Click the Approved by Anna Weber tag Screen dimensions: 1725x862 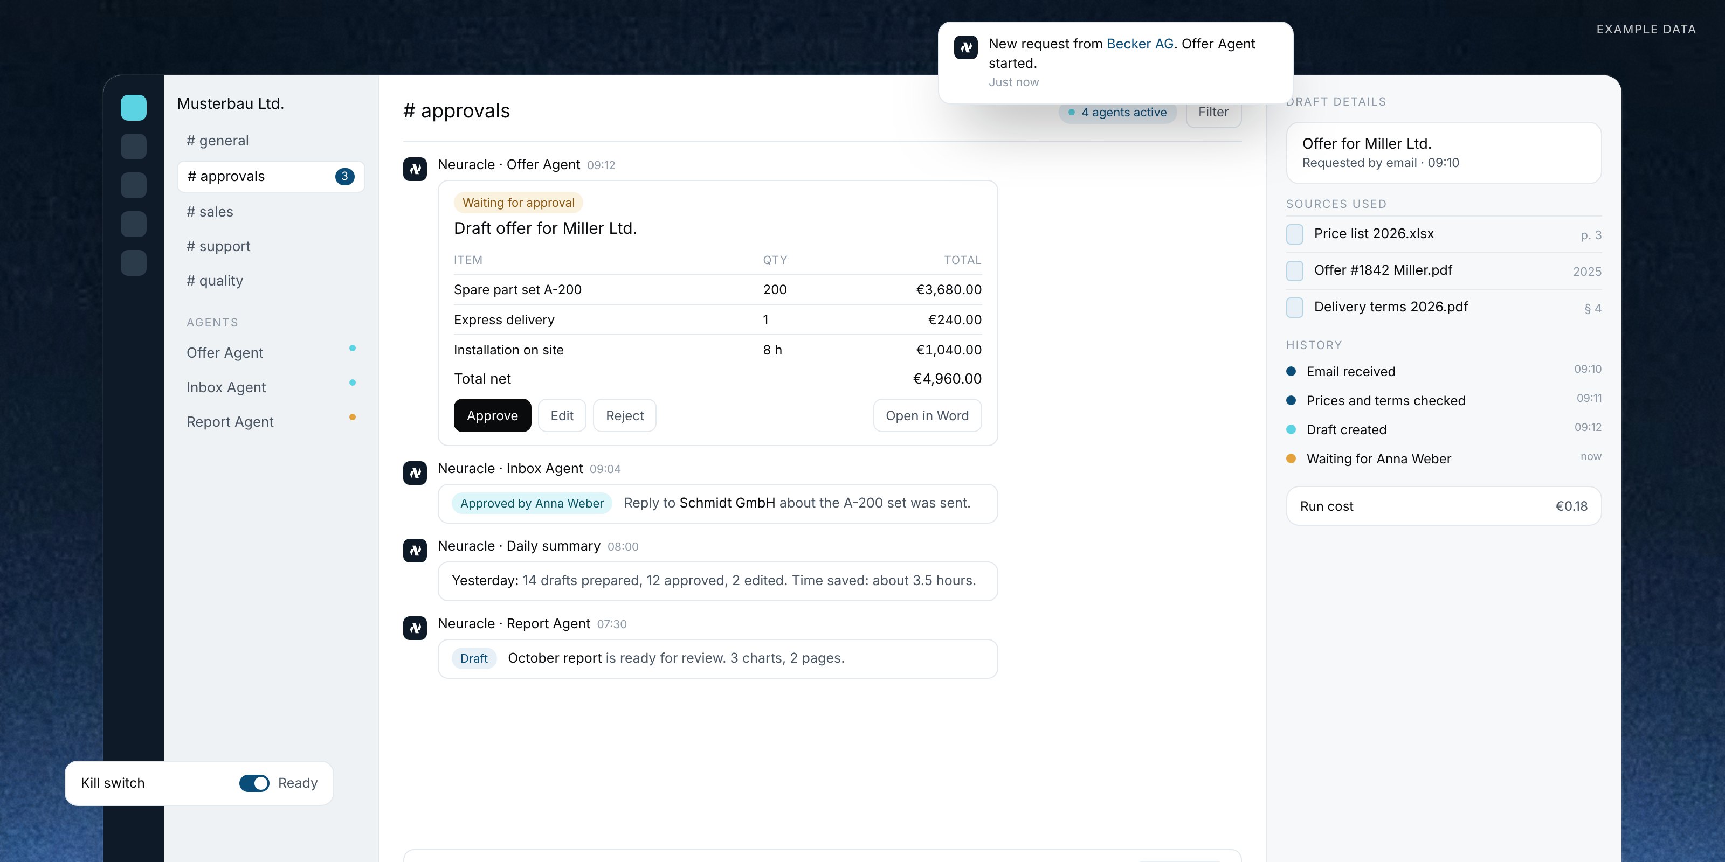pos(532,503)
